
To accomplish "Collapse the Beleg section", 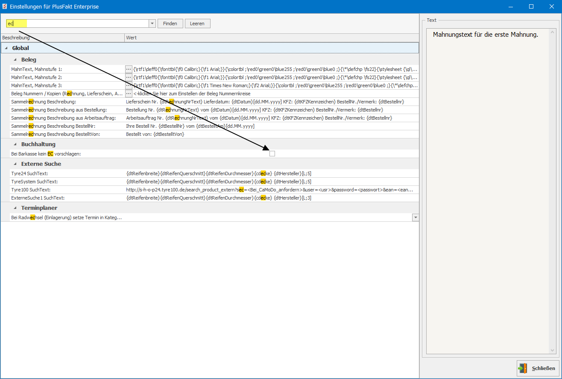I will pos(15,60).
